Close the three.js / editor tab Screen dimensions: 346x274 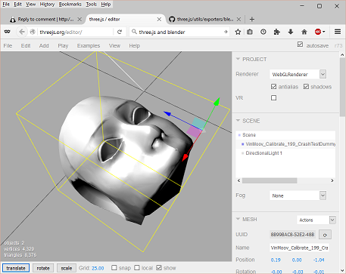click(159, 19)
